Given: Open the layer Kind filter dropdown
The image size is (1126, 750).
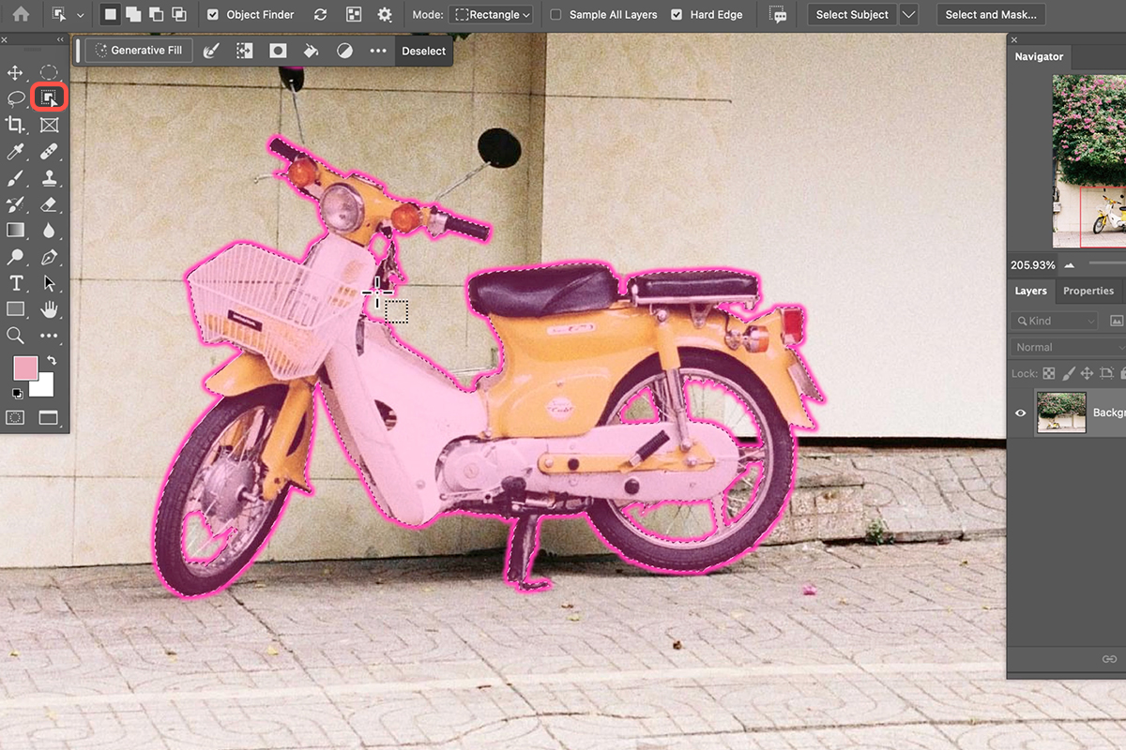Looking at the screenshot, I should [x=1054, y=321].
